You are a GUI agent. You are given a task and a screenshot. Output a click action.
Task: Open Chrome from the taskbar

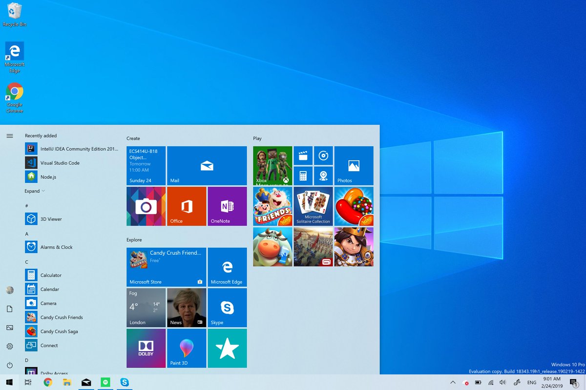tap(48, 382)
